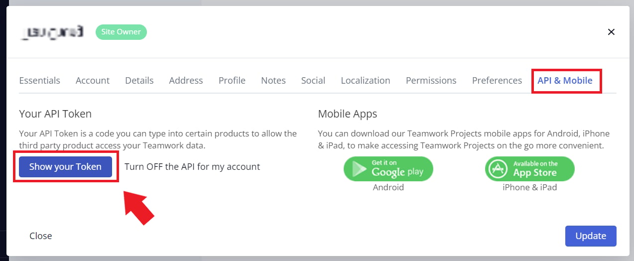Viewport: 634px width, 261px height.
Task: Go to the Address tab
Action: pos(186,80)
